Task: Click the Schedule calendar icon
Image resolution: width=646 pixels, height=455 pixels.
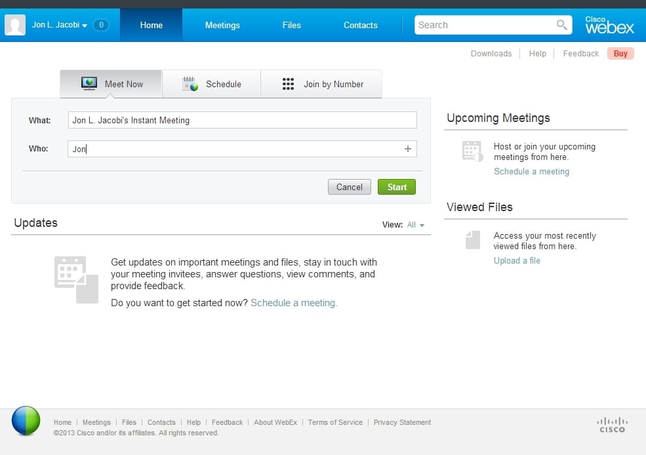Action: coord(190,84)
